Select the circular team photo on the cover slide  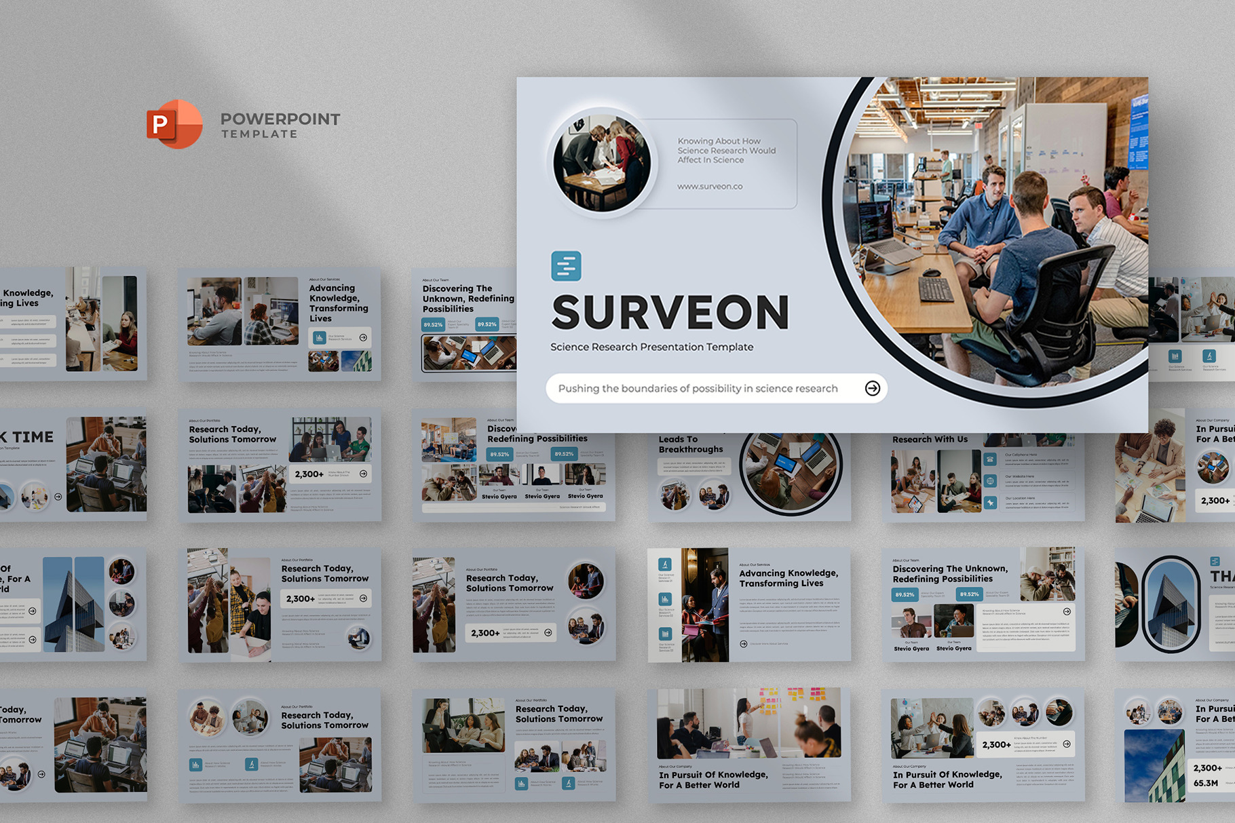pos(601,163)
